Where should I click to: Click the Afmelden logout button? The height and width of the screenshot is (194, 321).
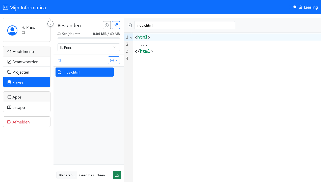pos(27,122)
